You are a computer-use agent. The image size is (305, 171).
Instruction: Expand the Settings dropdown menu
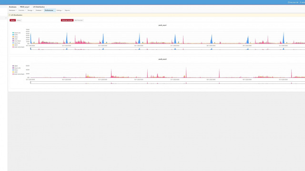click(x=60, y=10)
